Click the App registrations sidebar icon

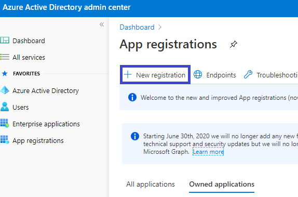pyautogui.click(x=5, y=140)
